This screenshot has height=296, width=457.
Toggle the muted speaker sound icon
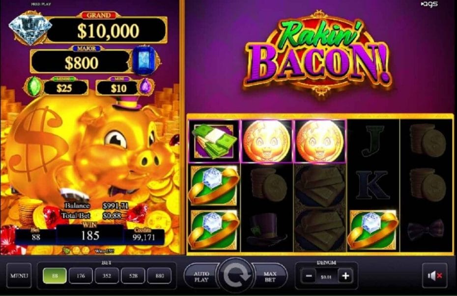tap(434, 275)
